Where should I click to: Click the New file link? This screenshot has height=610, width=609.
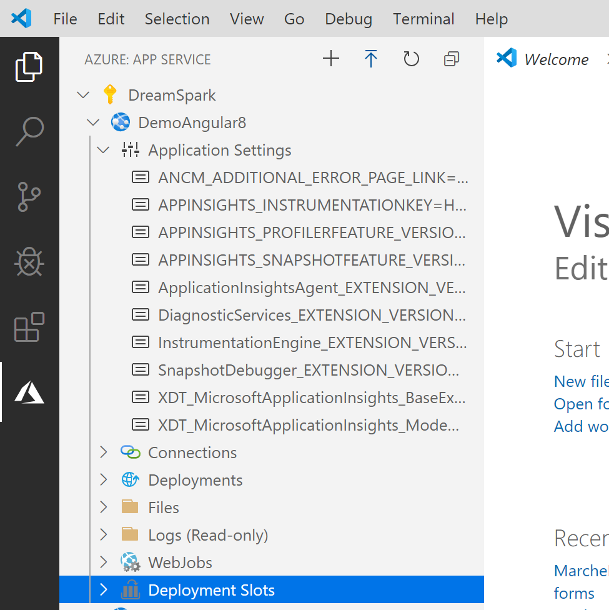581,381
